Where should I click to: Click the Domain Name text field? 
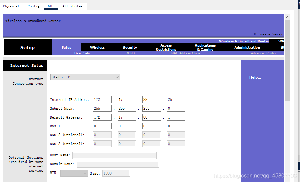[x=118, y=164]
